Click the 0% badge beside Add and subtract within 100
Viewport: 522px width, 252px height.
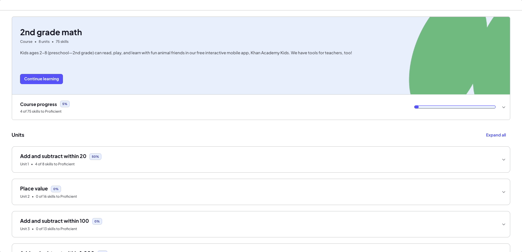(97, 221)
